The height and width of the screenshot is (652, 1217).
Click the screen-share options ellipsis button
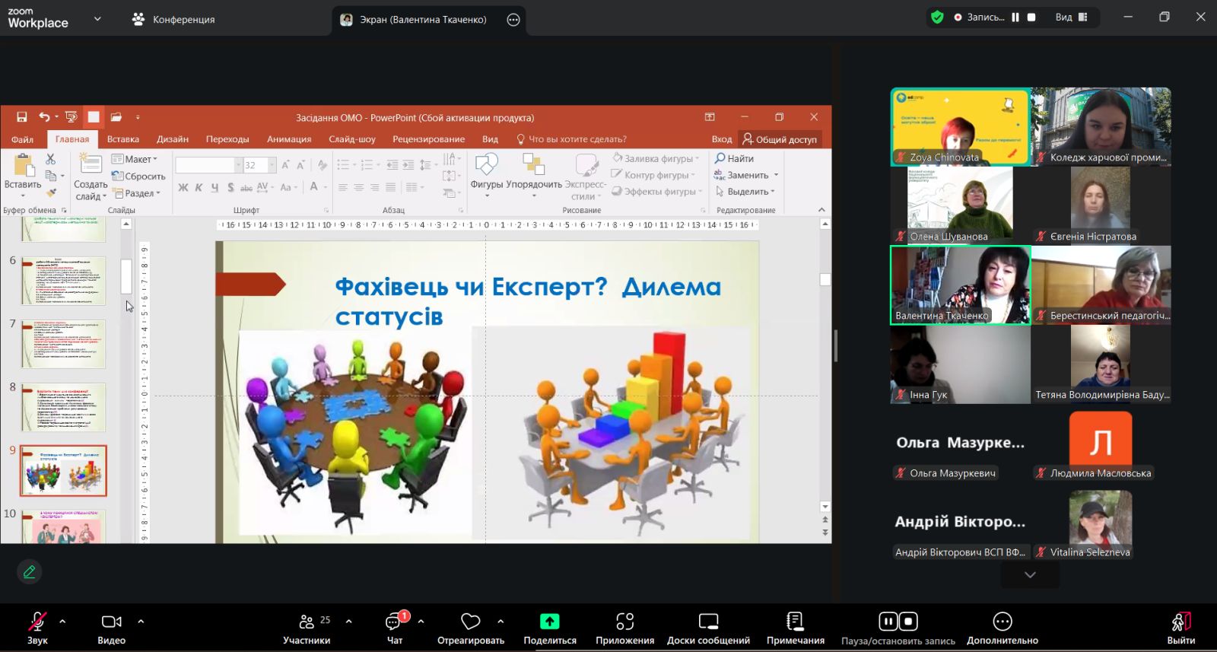coord(513,20)
